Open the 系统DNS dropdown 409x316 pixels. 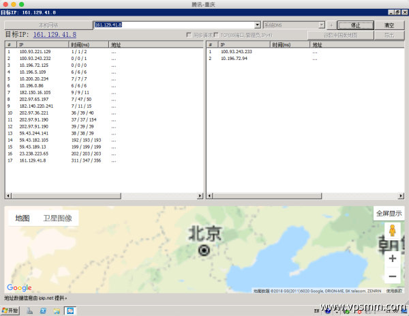322,25
